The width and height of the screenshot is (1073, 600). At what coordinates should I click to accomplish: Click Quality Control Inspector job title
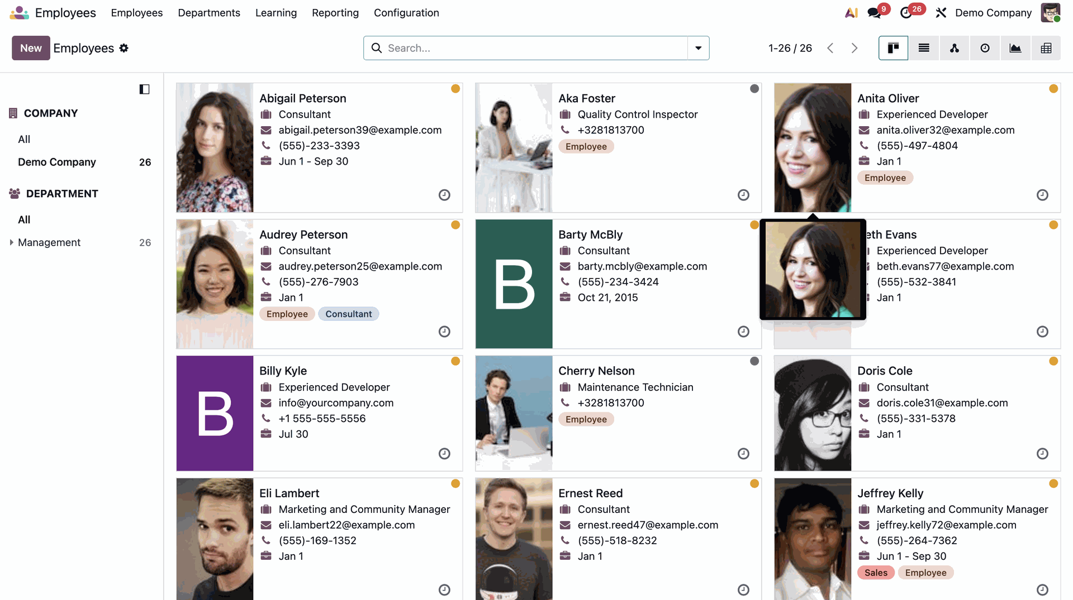(x=638, y=114)
